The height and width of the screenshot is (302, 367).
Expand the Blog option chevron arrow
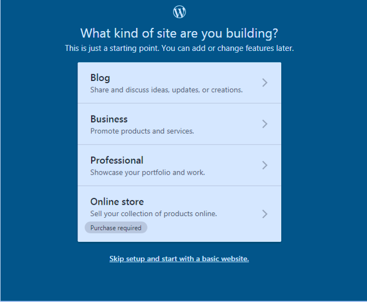[x=265, y=83]
